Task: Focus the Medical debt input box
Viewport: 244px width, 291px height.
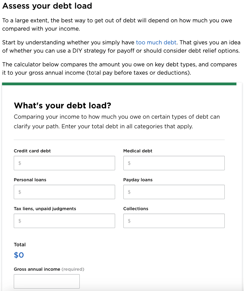Action: click(174, 163)
